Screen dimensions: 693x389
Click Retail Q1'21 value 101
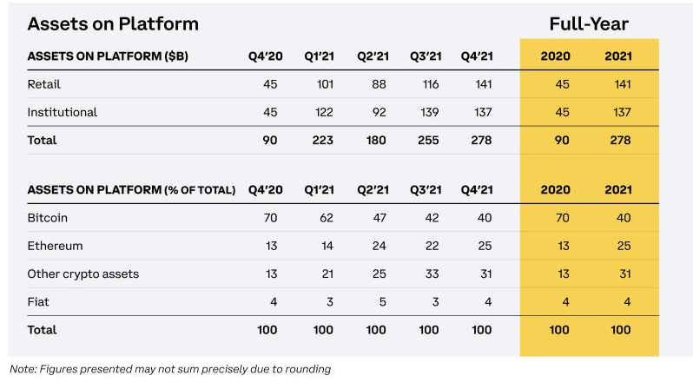click(322, 84)
